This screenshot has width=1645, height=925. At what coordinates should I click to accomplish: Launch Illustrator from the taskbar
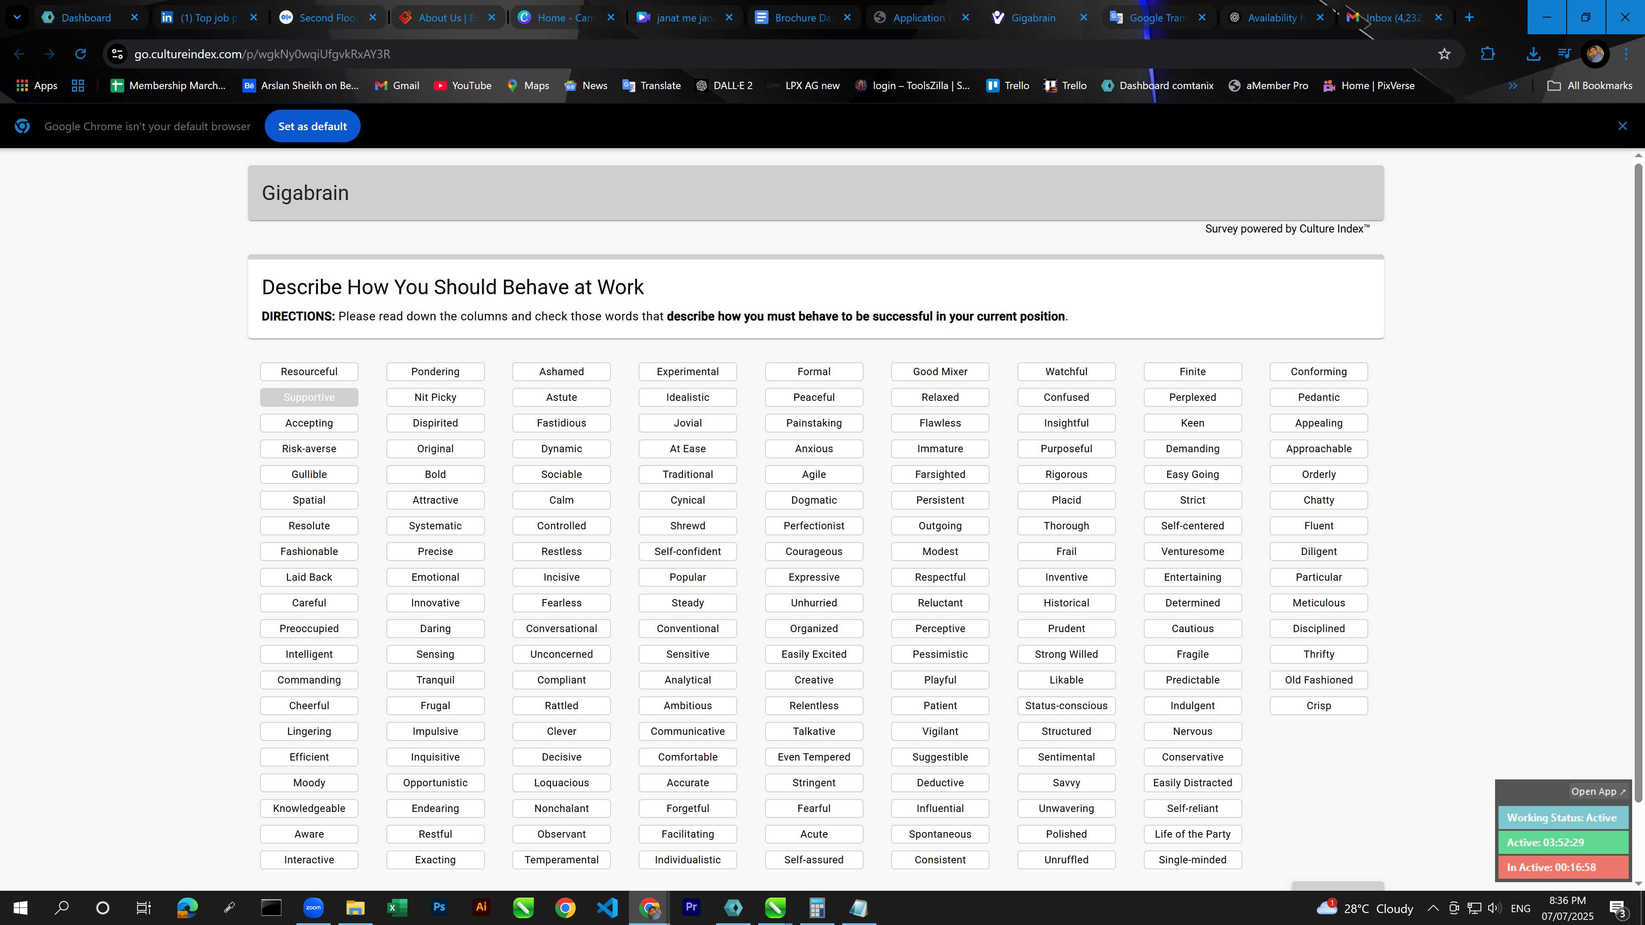point(482,908)
